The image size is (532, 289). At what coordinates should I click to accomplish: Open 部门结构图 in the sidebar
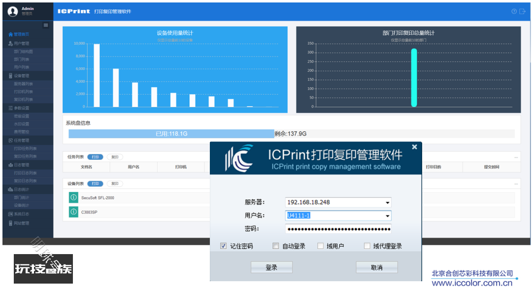point(24,52)
